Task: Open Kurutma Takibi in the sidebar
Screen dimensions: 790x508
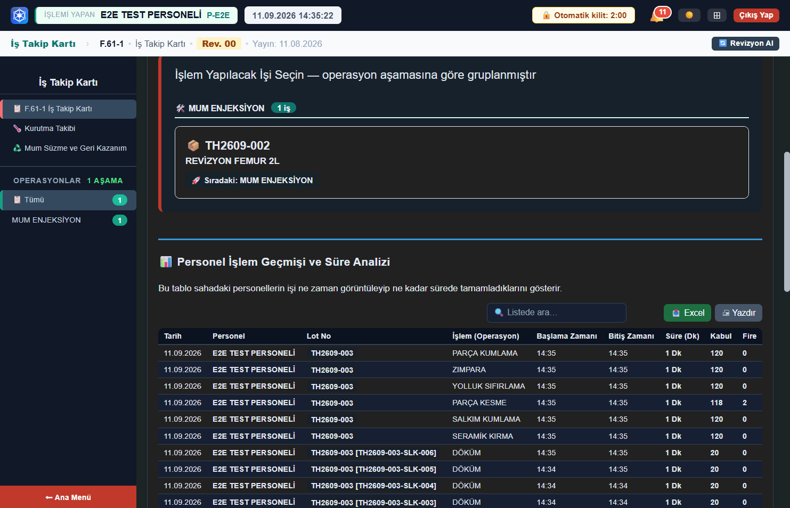Action: click(x=68, y=128)
